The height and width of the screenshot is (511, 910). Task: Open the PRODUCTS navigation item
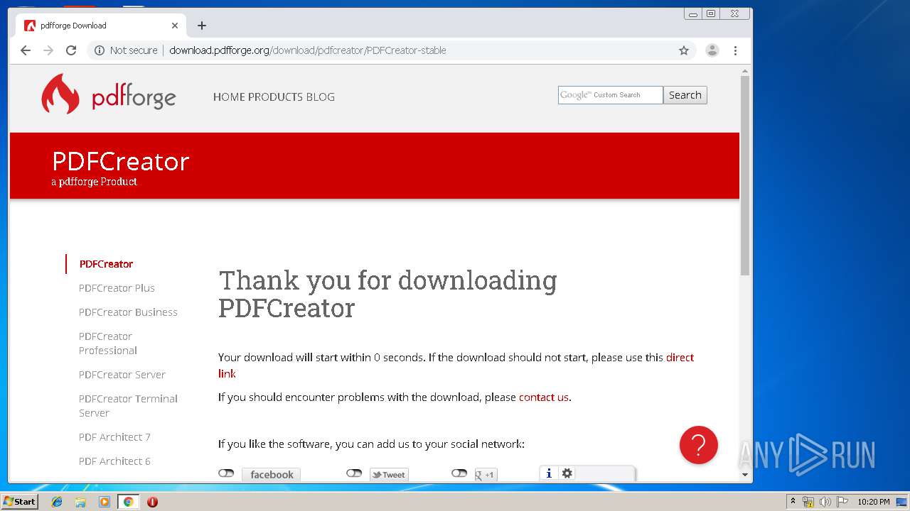[276, 97]
